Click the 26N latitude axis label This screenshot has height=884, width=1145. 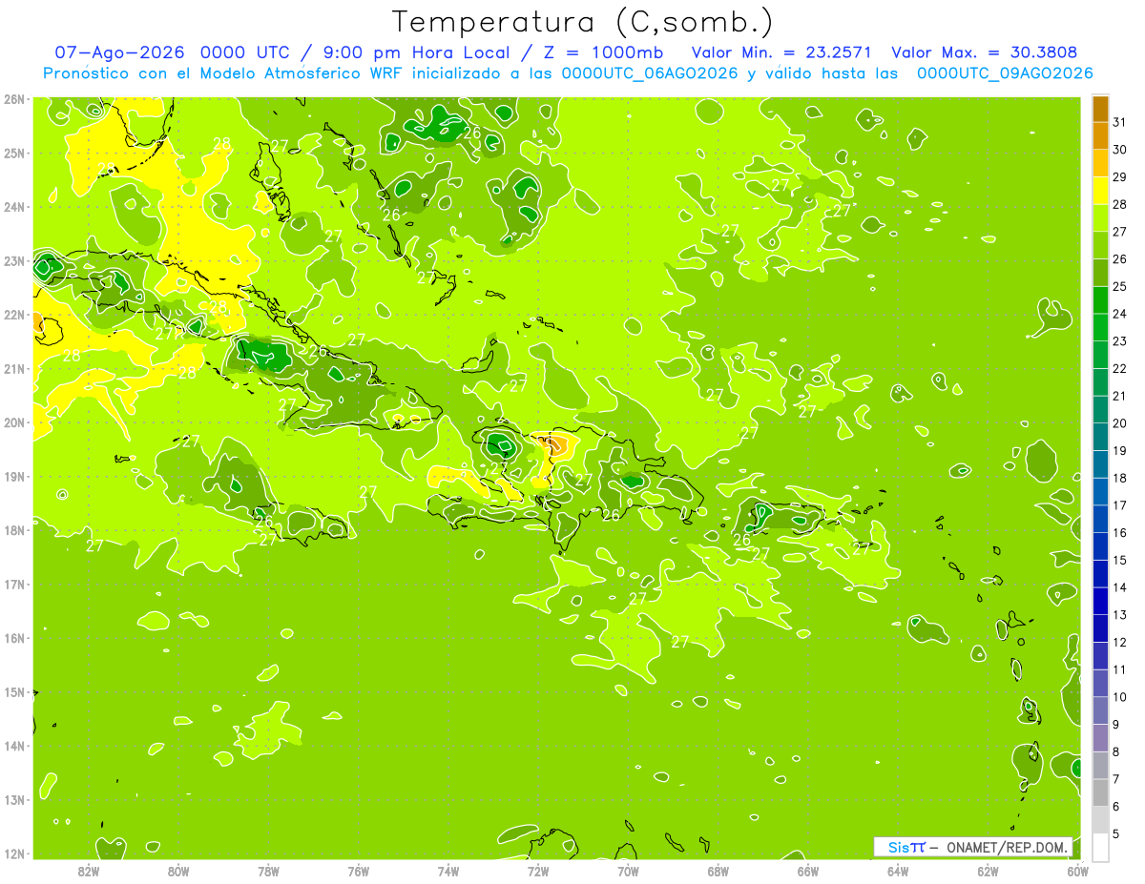coord(14,99)
